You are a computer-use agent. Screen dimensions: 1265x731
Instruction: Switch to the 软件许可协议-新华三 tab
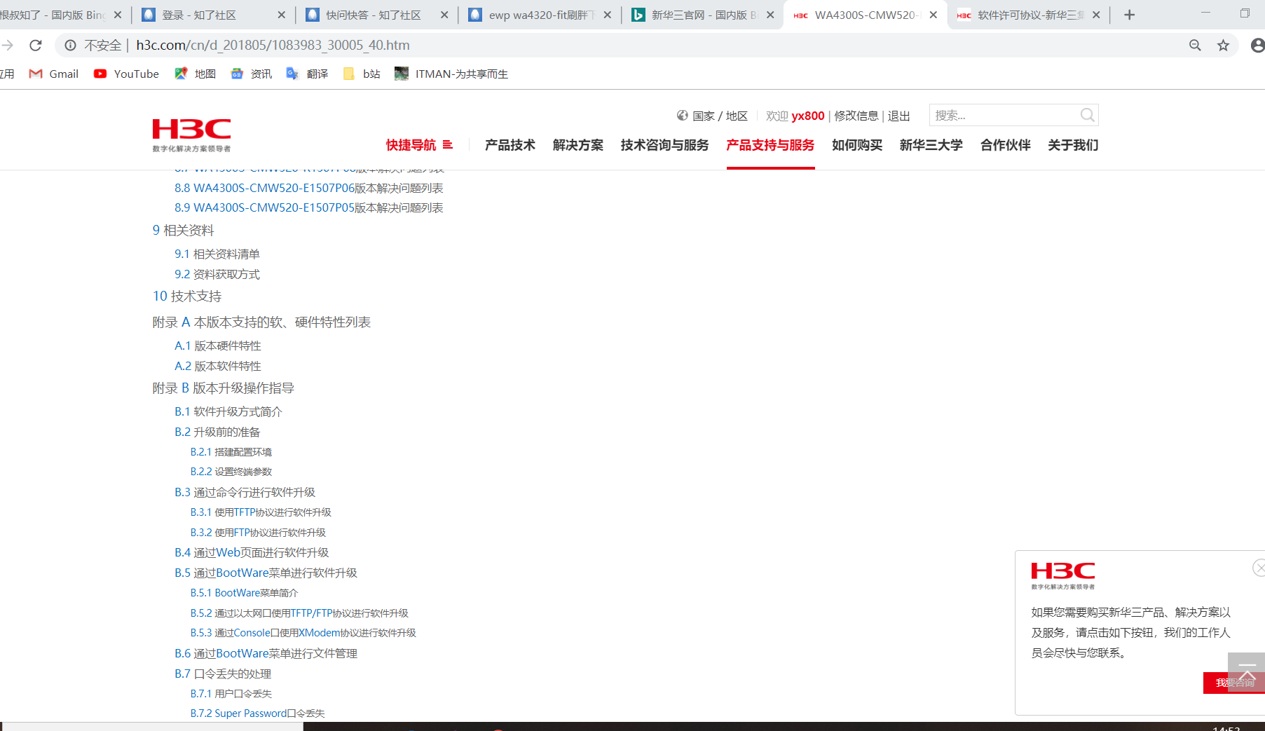[1029, 15]
